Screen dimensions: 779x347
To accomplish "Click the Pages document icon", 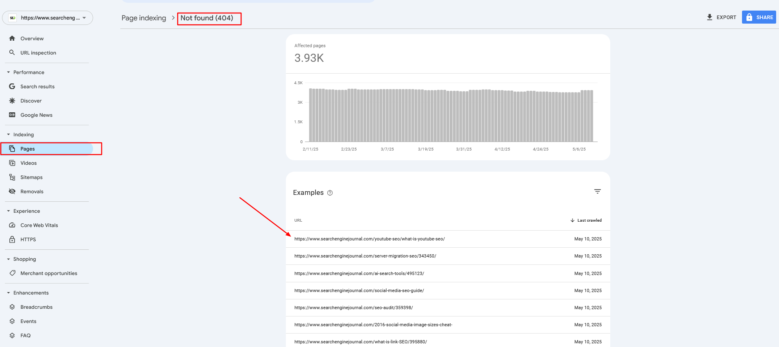I will [12, 148].
